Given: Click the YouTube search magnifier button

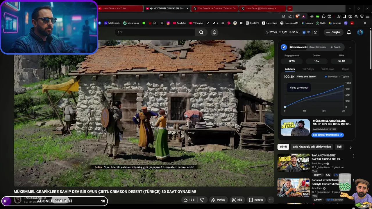Looking at the screenshot, I should (201, 32).
